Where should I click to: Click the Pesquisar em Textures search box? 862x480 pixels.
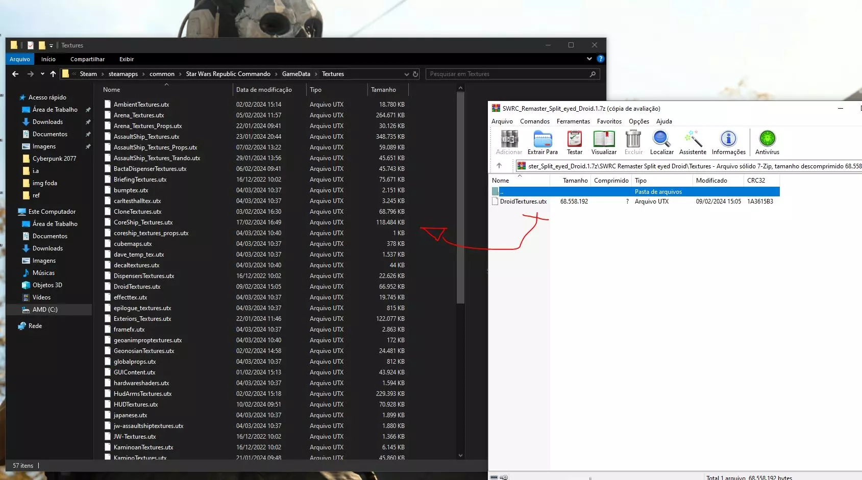click(x=512, y=74)
